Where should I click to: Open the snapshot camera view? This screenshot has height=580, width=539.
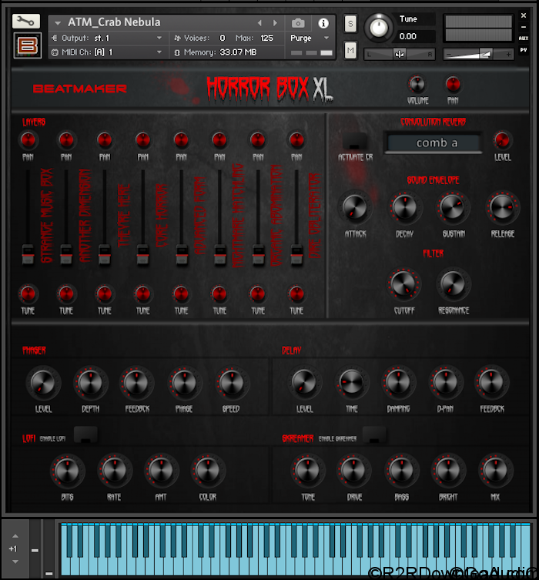[298, 23]
